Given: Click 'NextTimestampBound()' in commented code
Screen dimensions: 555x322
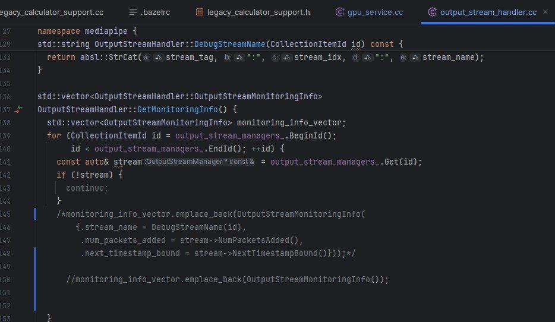Looking at the screenshot, I should pos(280,253).
